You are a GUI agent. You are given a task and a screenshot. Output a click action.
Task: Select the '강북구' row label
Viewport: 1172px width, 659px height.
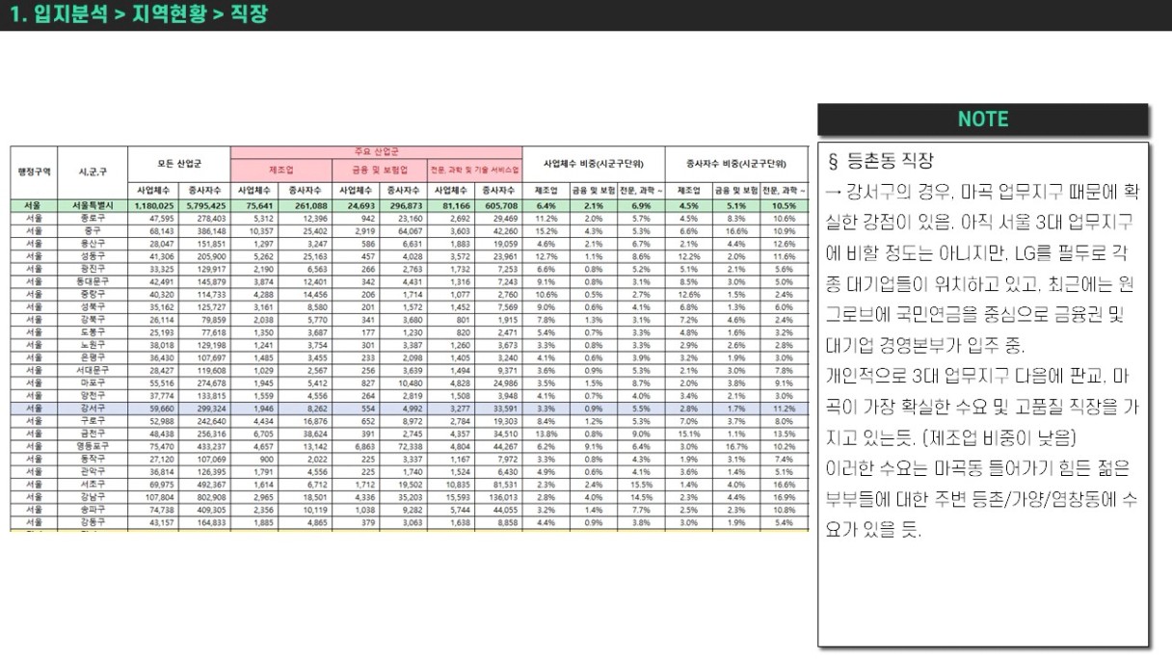coord(93,319)
